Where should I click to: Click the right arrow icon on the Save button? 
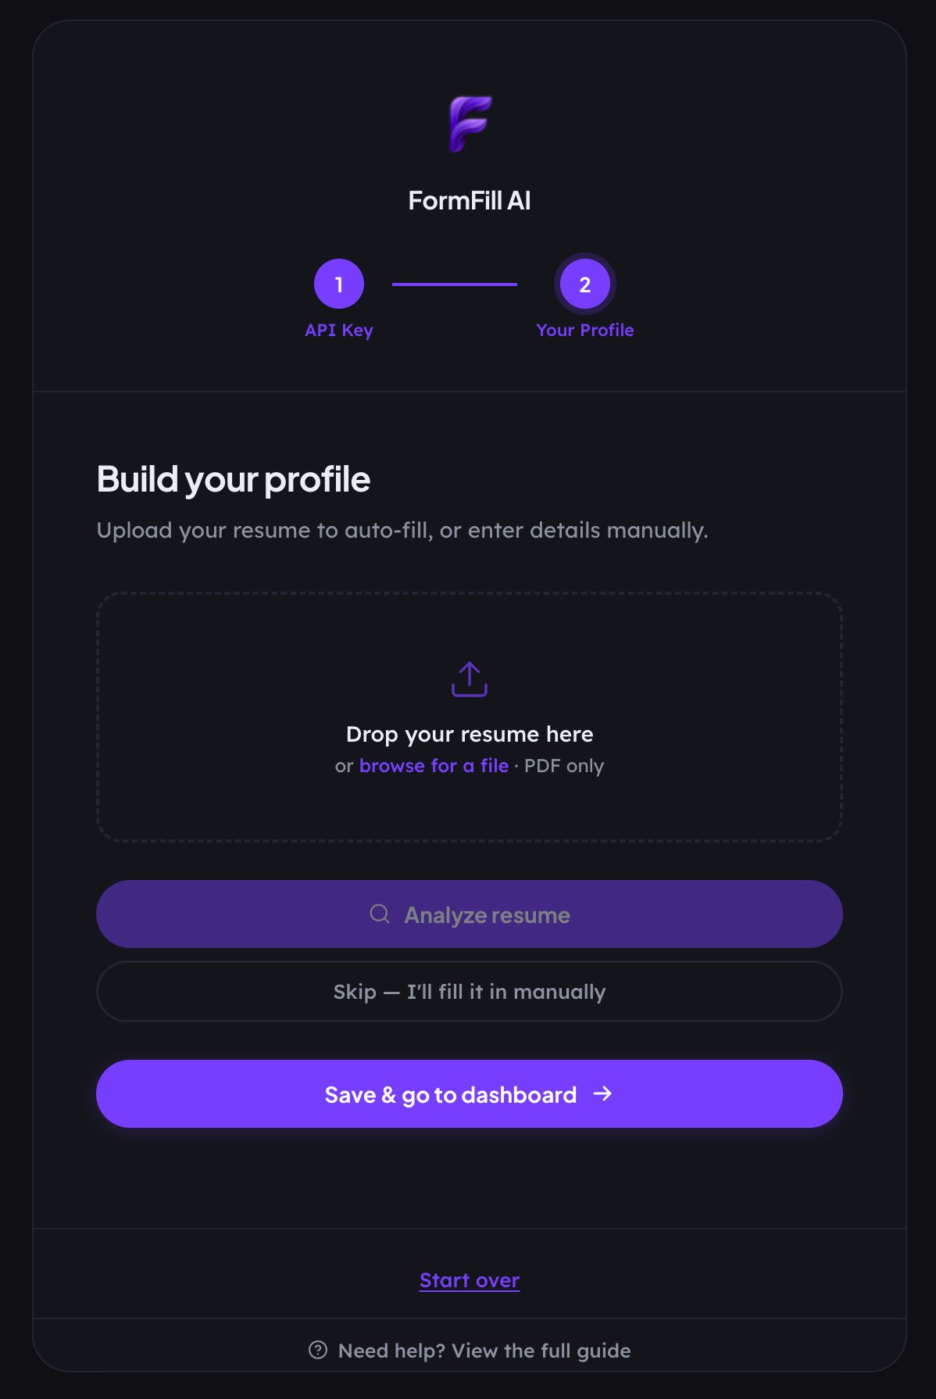click(x=602, y=1093)
